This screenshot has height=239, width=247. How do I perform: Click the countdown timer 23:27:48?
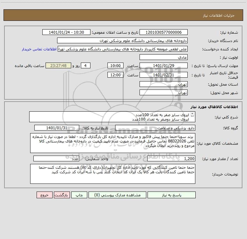coord(58,65)
